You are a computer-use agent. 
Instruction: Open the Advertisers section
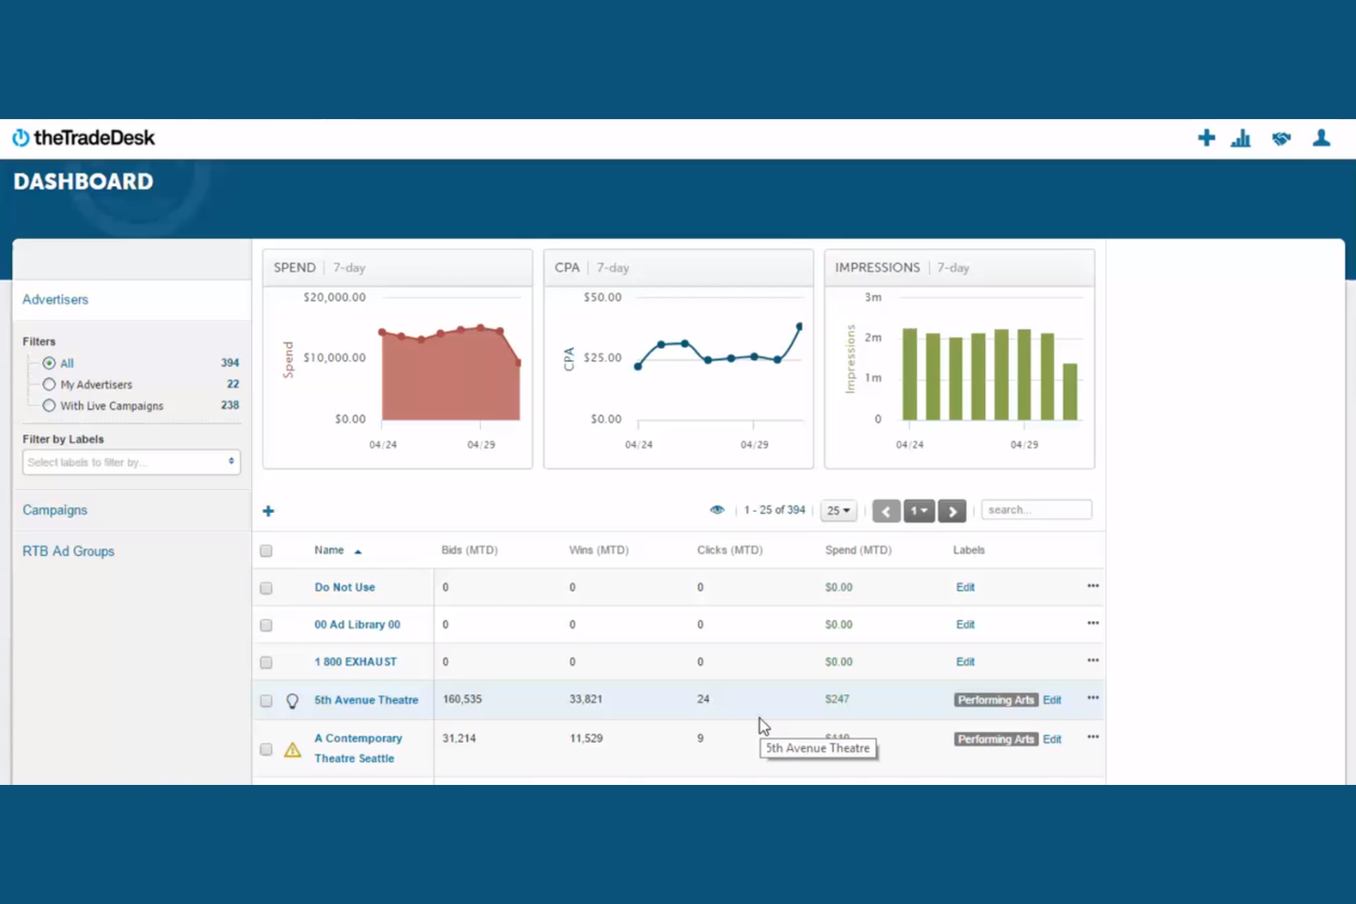point(55,300)
